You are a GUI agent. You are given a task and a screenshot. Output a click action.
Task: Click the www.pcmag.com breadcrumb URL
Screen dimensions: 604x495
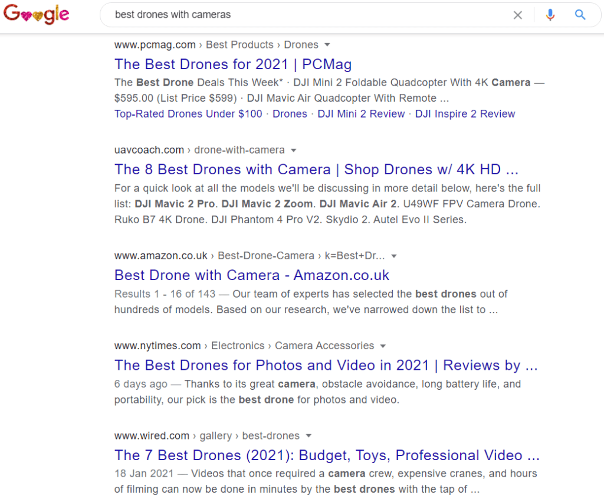click(155, 45)
